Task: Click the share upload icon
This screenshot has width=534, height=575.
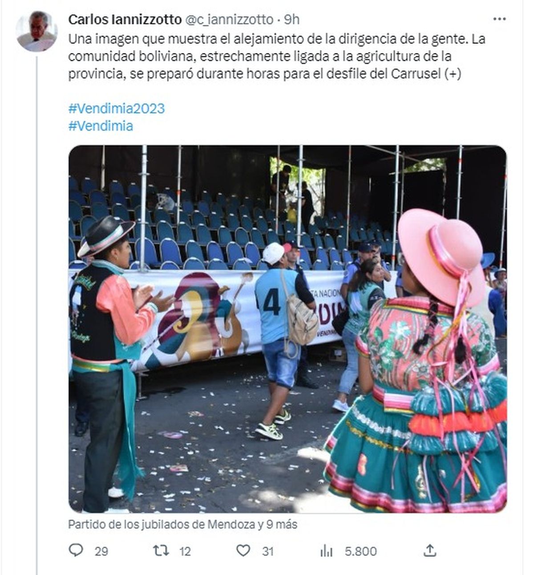Action: pos(429,551)
